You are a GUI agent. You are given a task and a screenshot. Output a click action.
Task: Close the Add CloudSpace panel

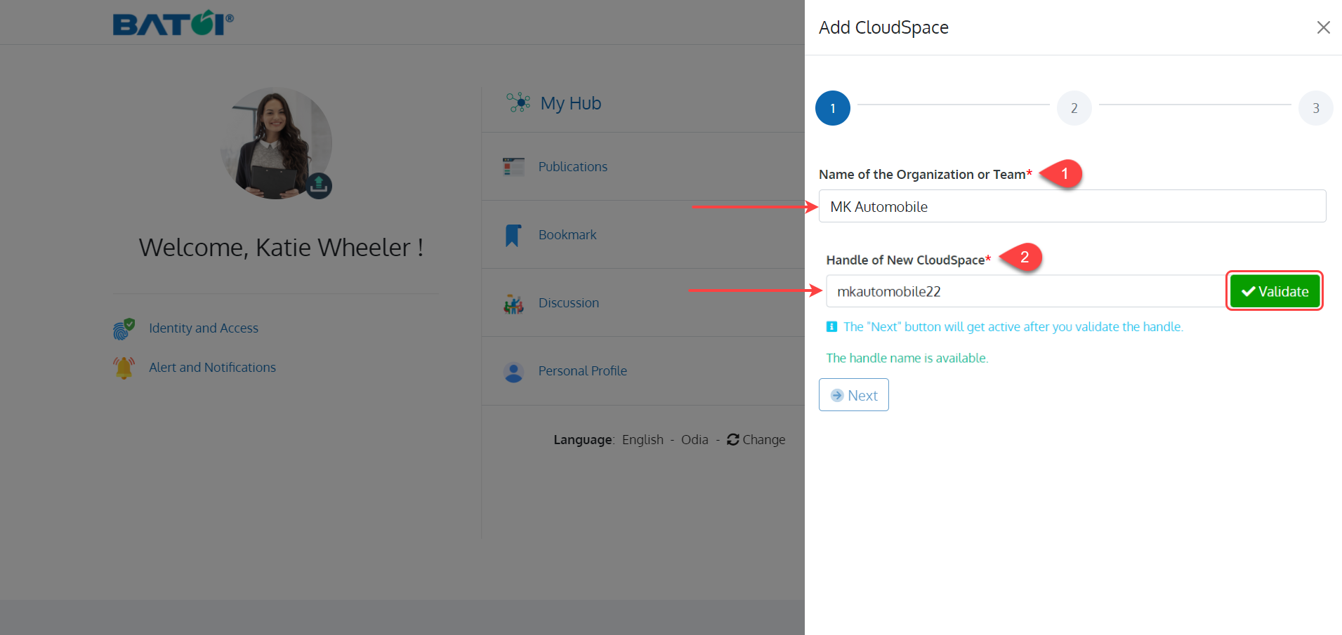1323,27
